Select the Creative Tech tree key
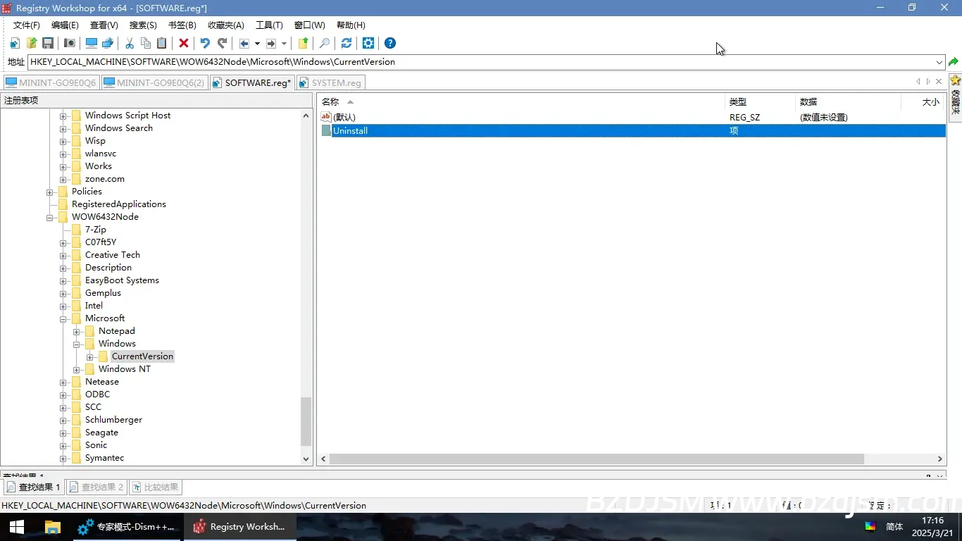The width and height of the screenshot is (962, 541). [x=112, y=255]
